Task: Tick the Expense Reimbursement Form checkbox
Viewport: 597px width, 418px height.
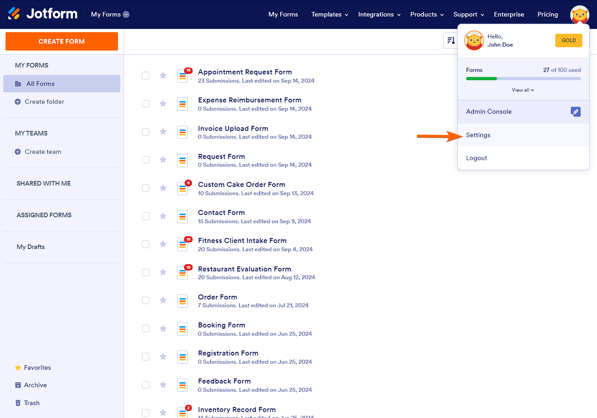Action: (x=146, y=104)
